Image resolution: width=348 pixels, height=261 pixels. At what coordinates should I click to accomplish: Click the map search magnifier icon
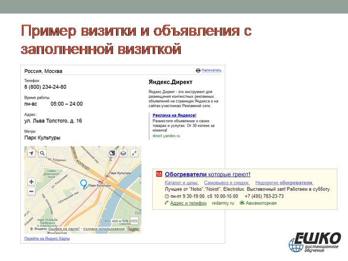42,153
